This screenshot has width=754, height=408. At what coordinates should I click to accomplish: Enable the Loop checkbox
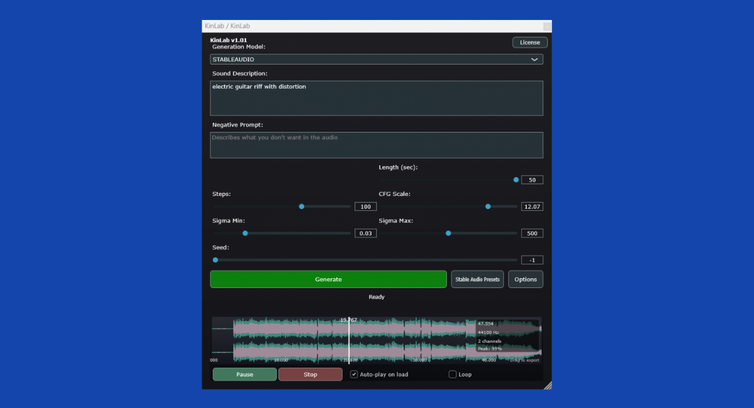click(452, 375)
